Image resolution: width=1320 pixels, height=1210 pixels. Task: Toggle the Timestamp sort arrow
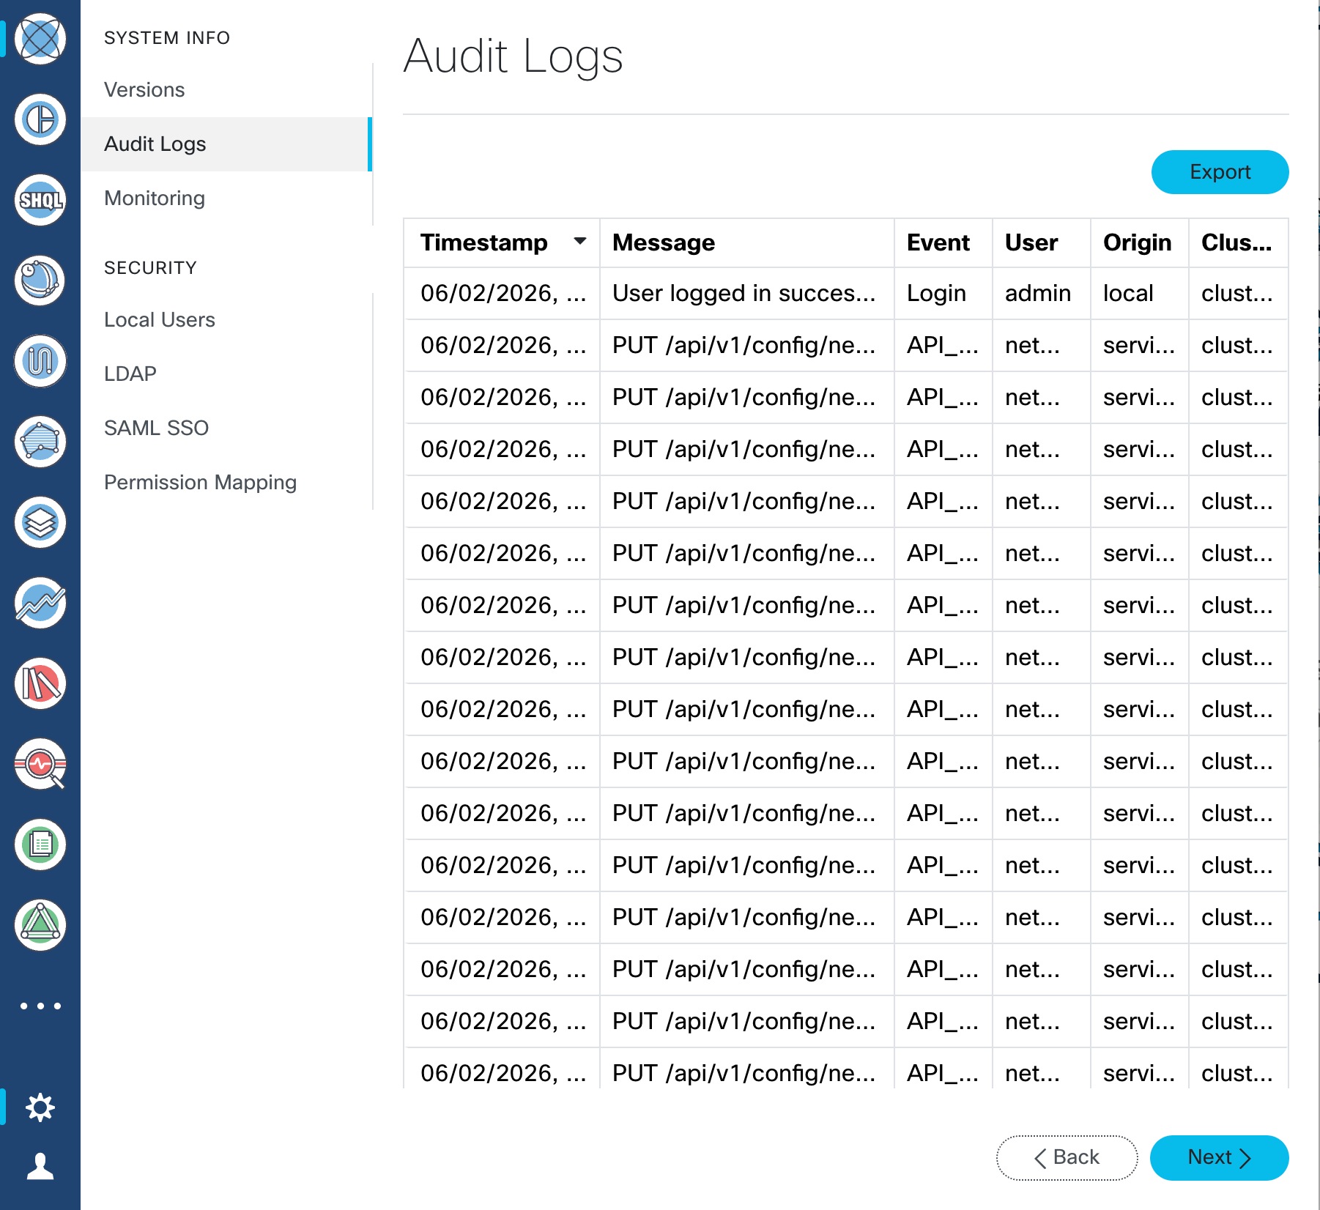[x=580, y=241]
